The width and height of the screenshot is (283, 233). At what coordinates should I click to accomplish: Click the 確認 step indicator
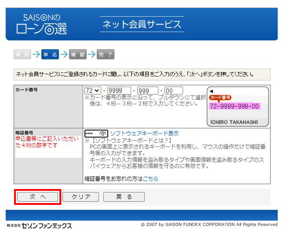(77, 55)
